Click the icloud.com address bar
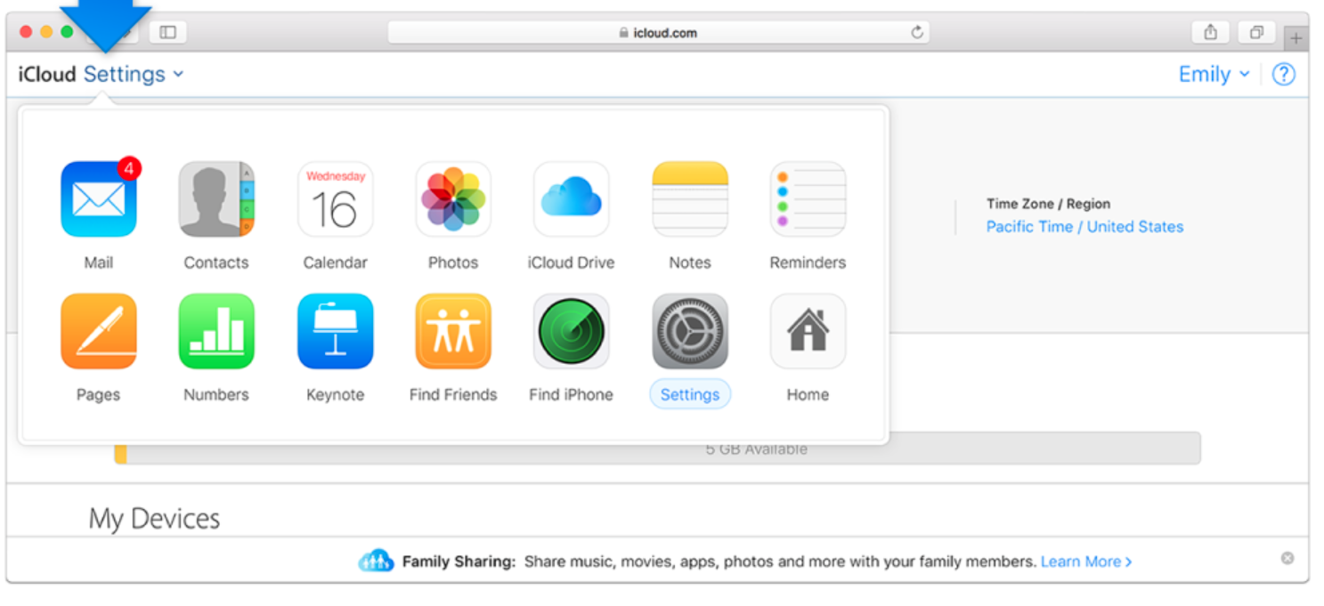The image size is (1324, 606). click(657, 33)
